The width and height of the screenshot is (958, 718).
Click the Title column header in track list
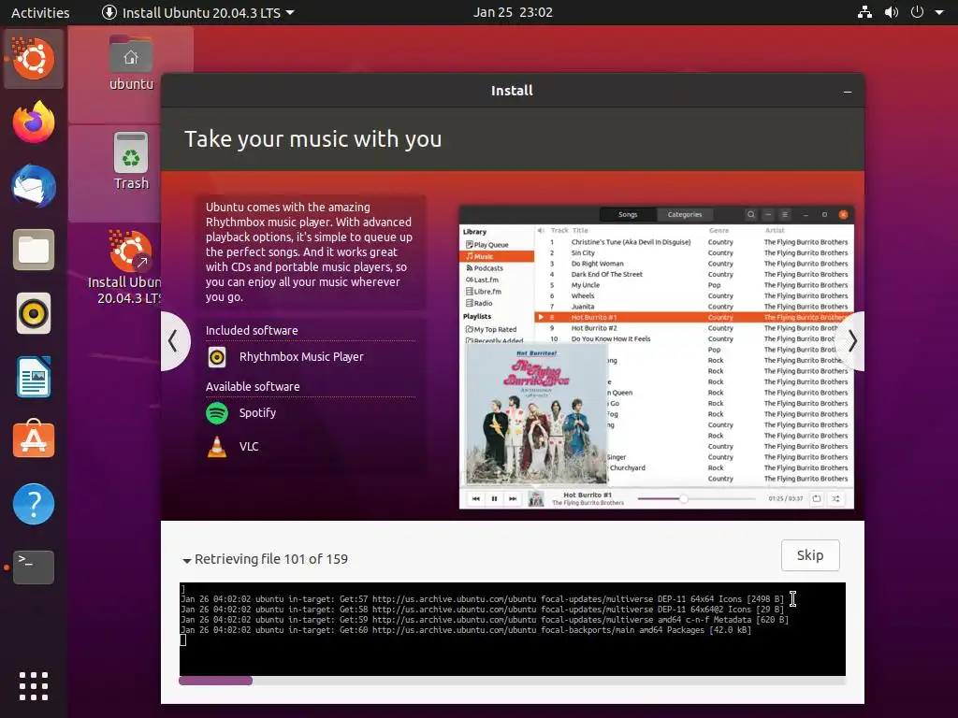pos(580,230)
